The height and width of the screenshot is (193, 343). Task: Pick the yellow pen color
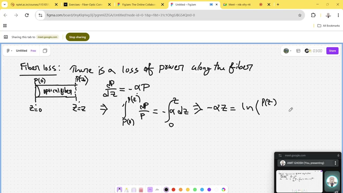(x=188, y=190)
